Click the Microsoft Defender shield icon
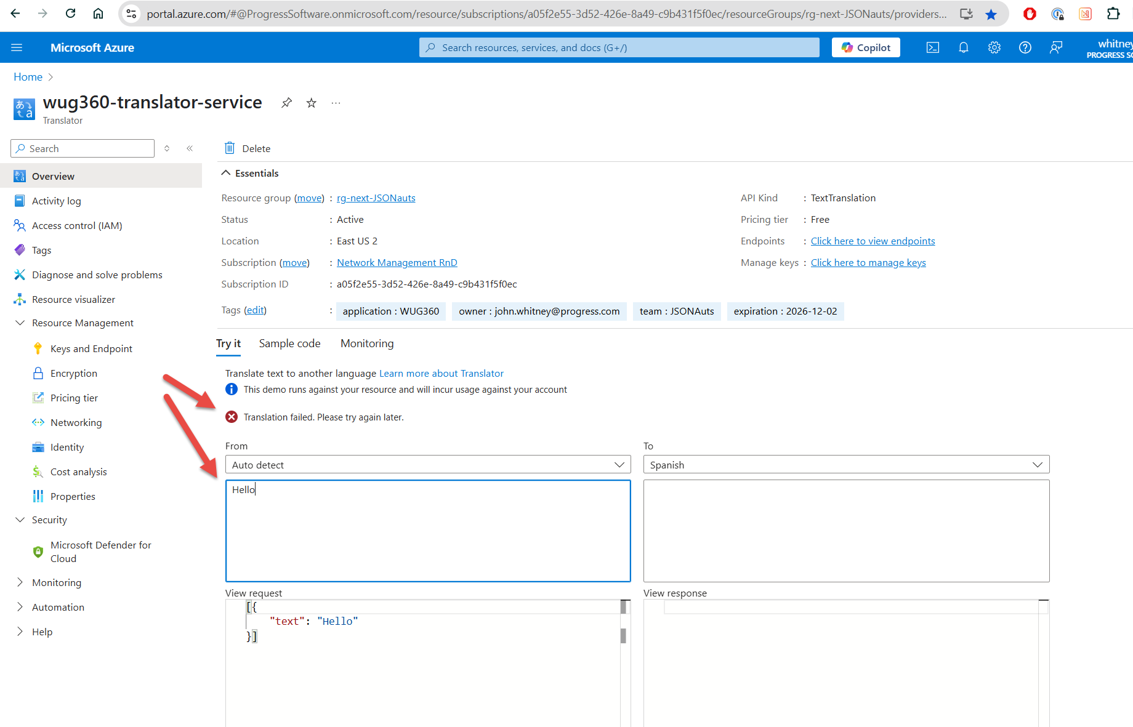This screenshot has height=727, width=1133. 38,552
